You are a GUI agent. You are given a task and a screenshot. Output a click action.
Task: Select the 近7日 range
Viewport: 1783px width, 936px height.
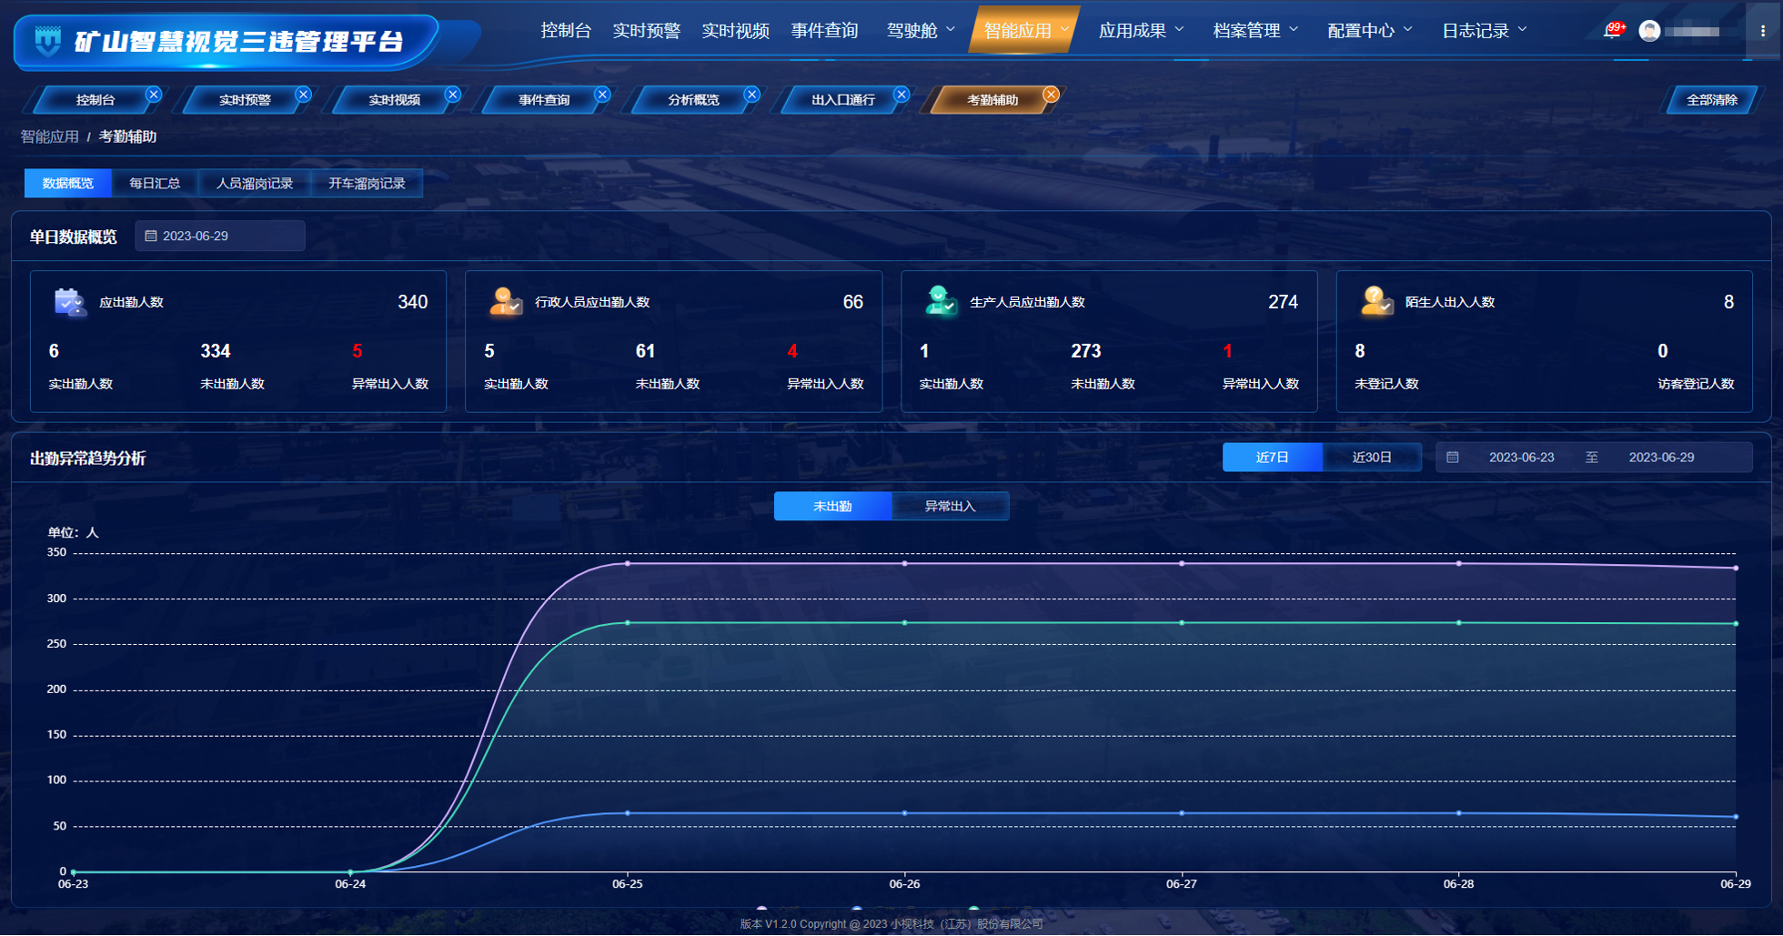(x=1271, y=458)
